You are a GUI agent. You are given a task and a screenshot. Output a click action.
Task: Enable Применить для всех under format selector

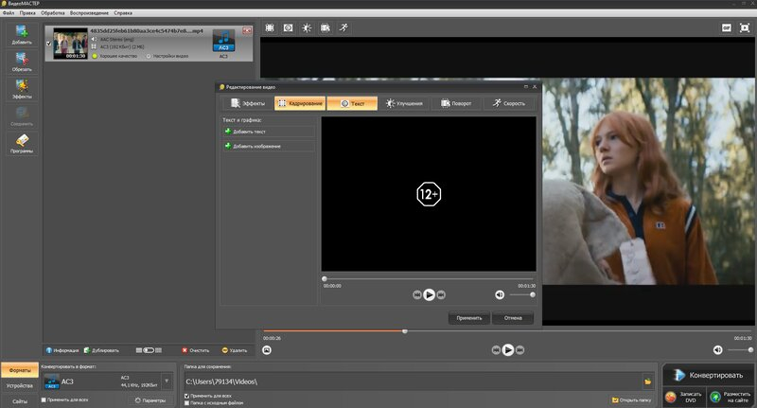pos(44,399)
